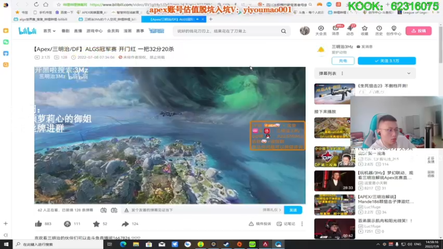Image resolution: width=443 pixels, height=249 pixels.
Task: Click 稿件投诉 report link
Action: click(260, 224)
